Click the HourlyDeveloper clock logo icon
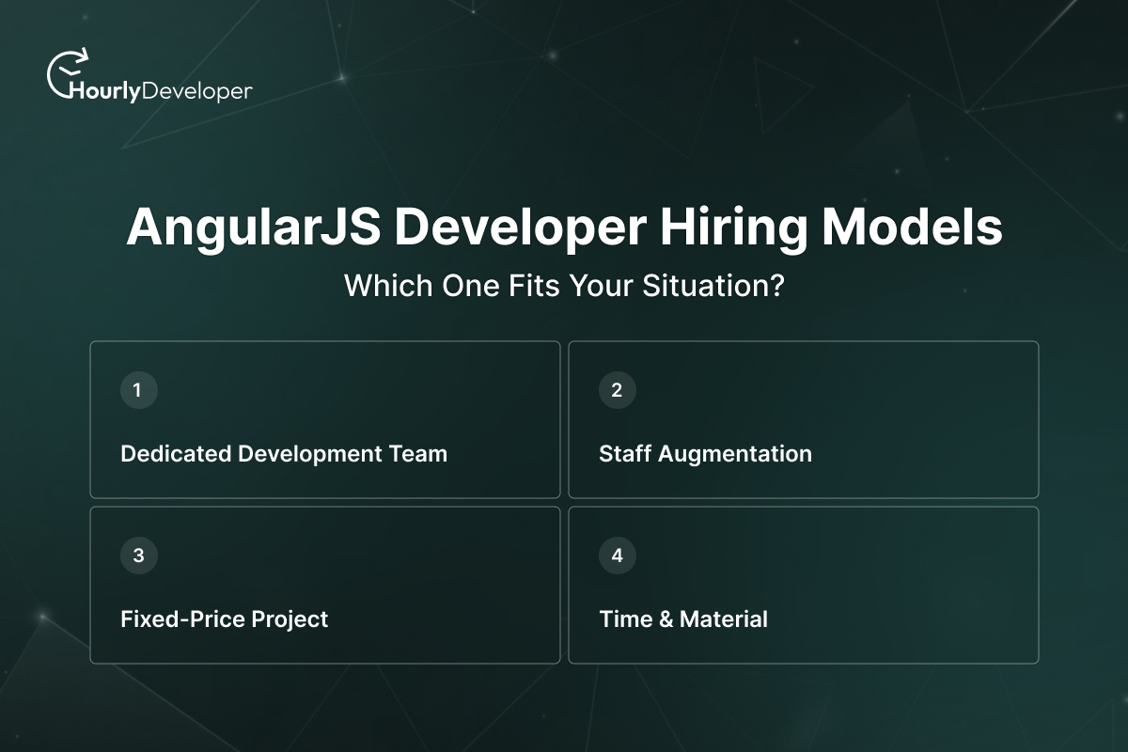1128x752 pixels. click(x=70, y=73)
